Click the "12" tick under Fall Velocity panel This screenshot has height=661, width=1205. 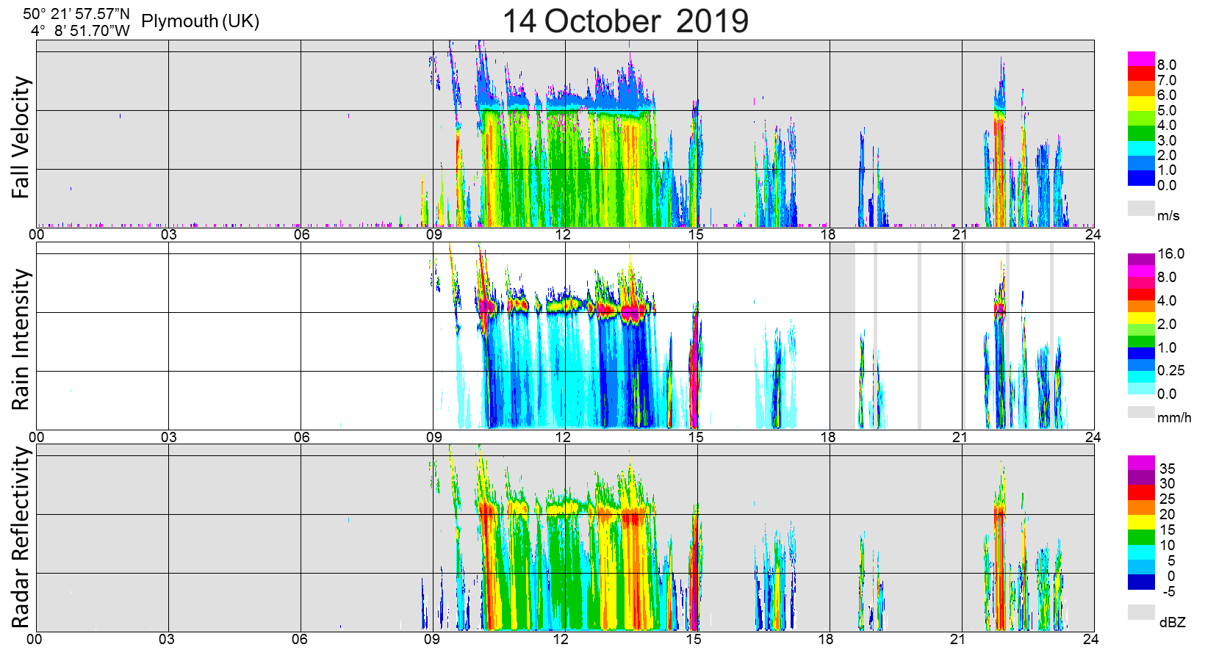click(x=563, y=235)
